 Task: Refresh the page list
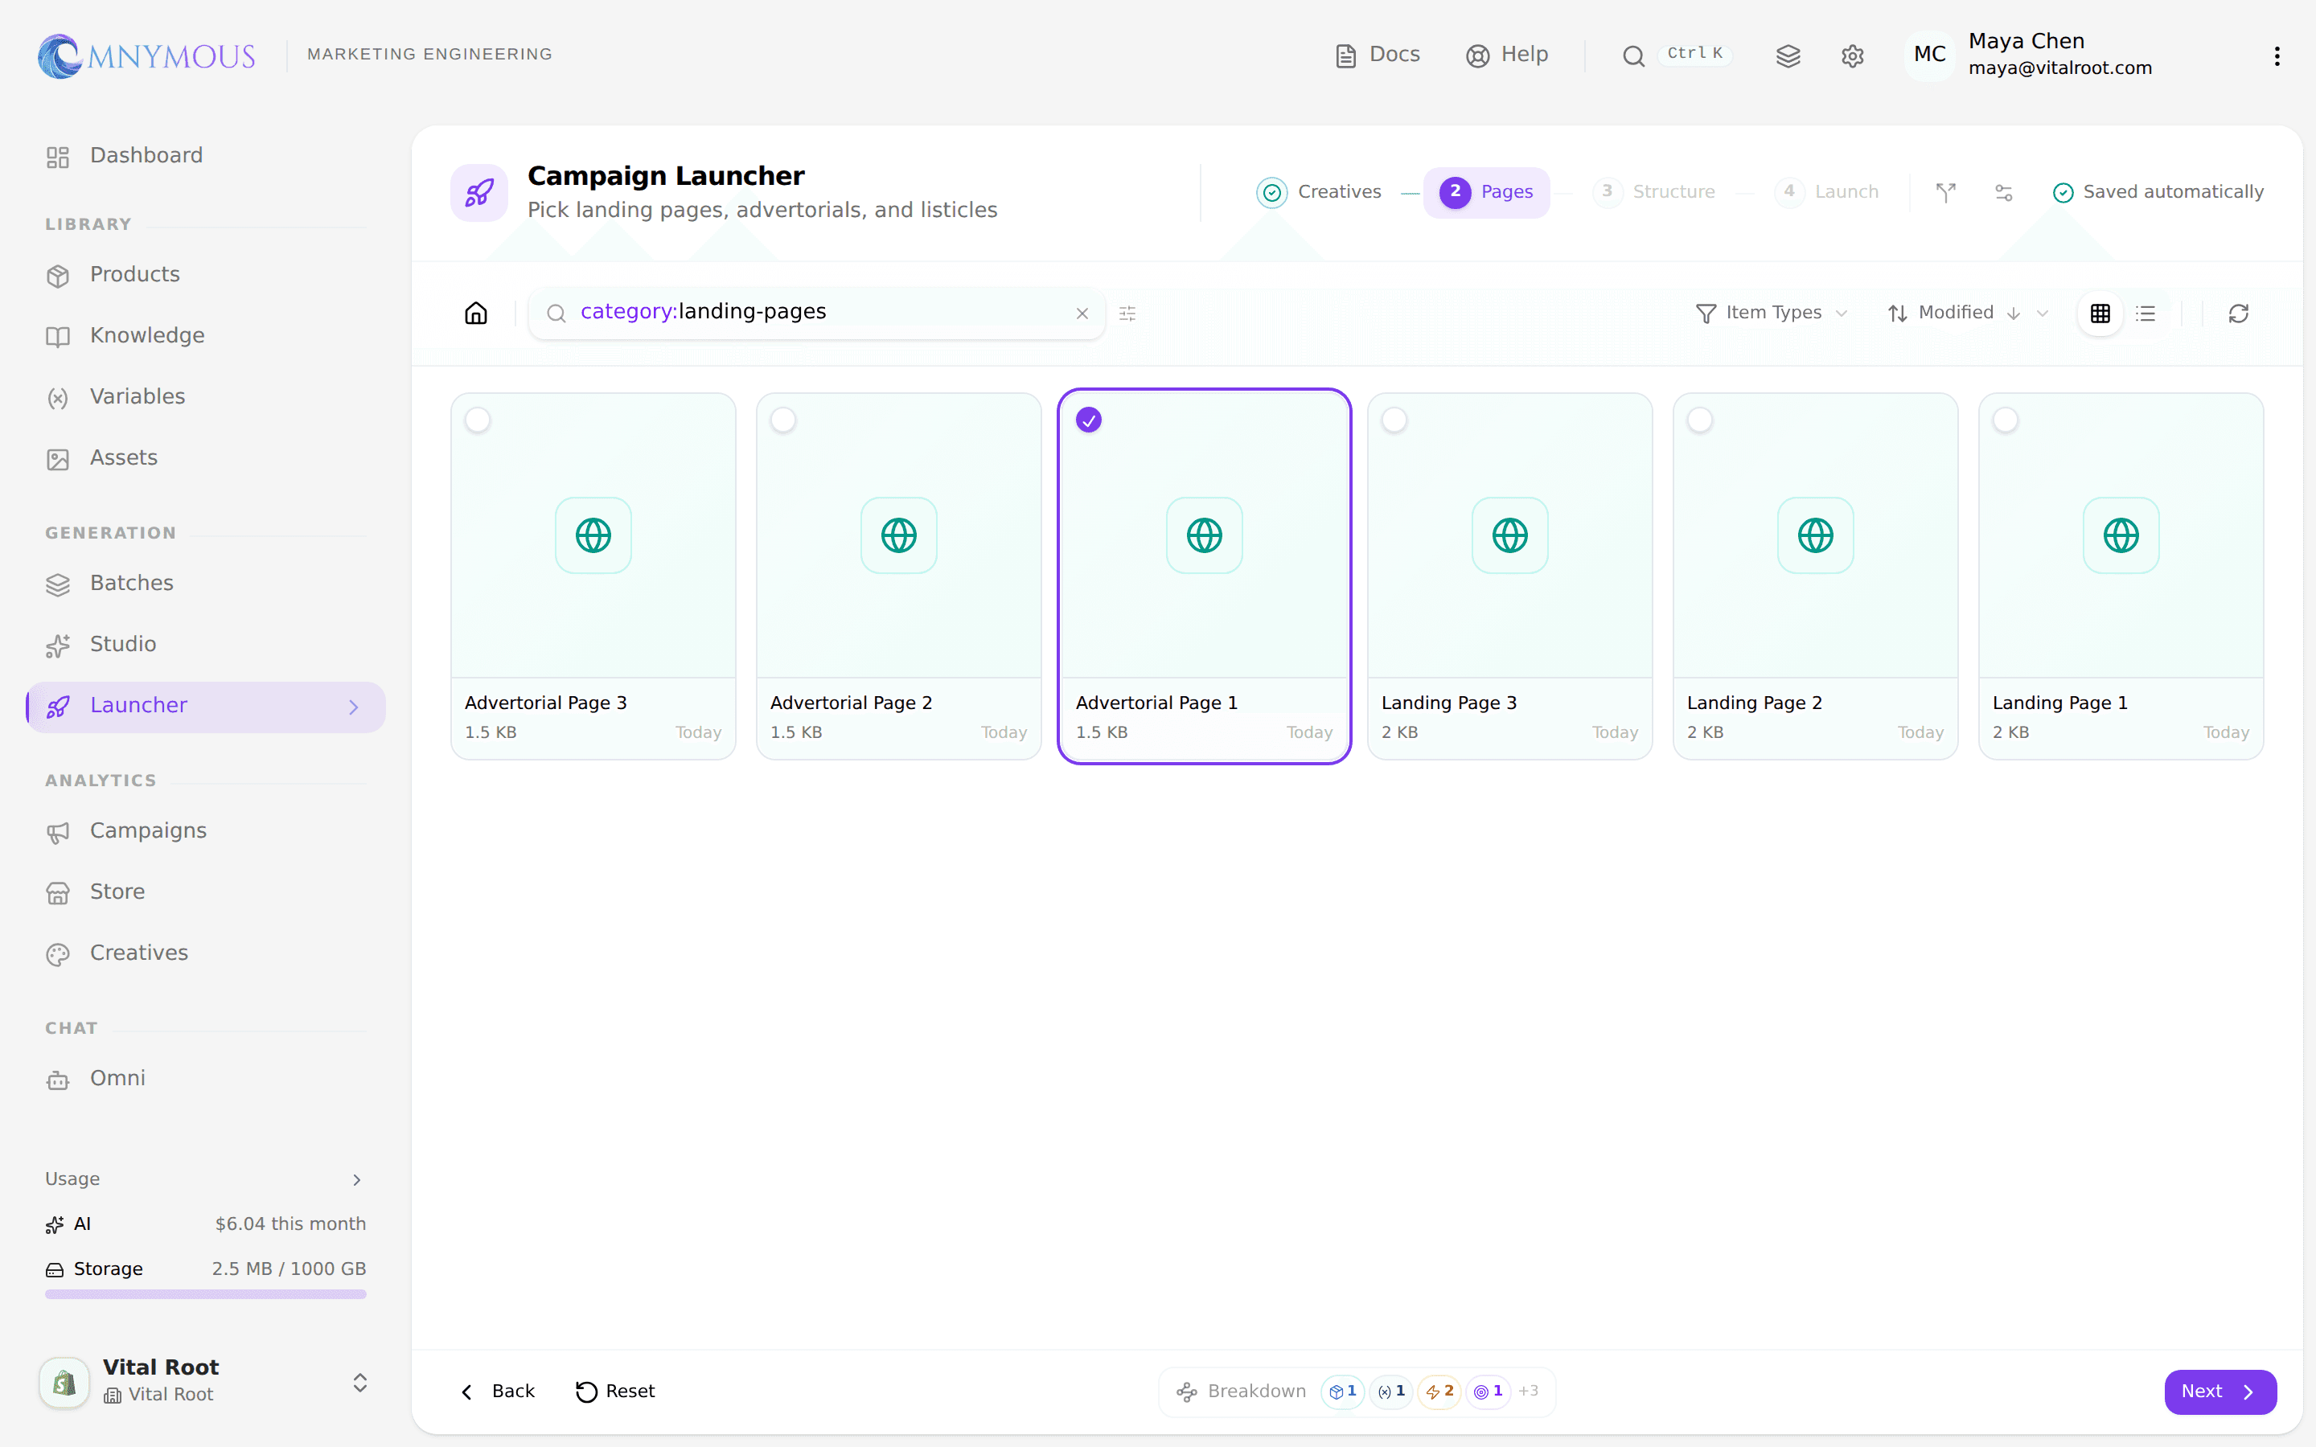pyautogui.click(x=2239, y=313)
